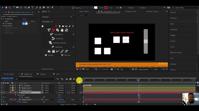Open the Effects & Presets panel
The height and width of the screenshot is (111, 199).
[x=176, y=53]
